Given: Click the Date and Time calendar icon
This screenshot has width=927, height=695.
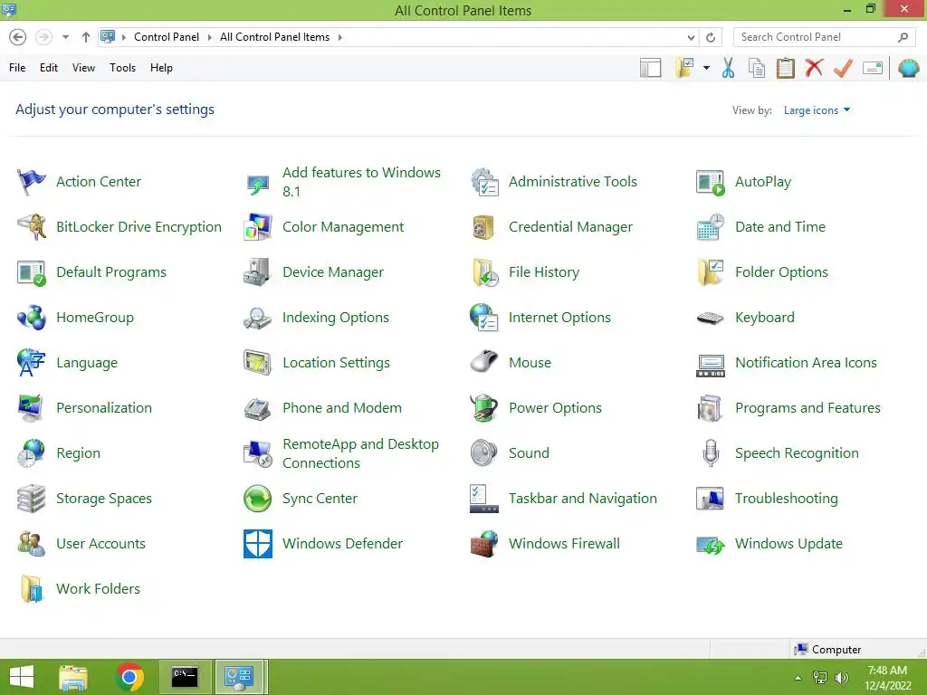Looking at the screenshot, I should click(x=711, y=227).
